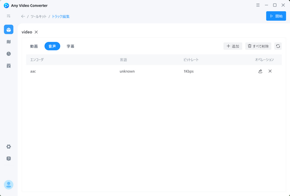The width and height of the screenshot is (290, 196).
Task: Select the 音声 tab
Action: click(x=52, y=46)
